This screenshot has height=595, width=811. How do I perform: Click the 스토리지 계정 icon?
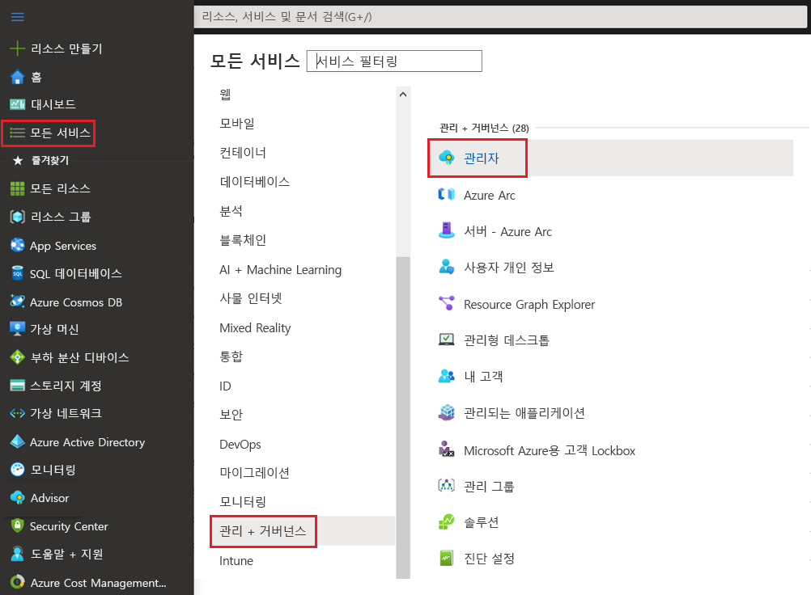(x=17, y=386)
